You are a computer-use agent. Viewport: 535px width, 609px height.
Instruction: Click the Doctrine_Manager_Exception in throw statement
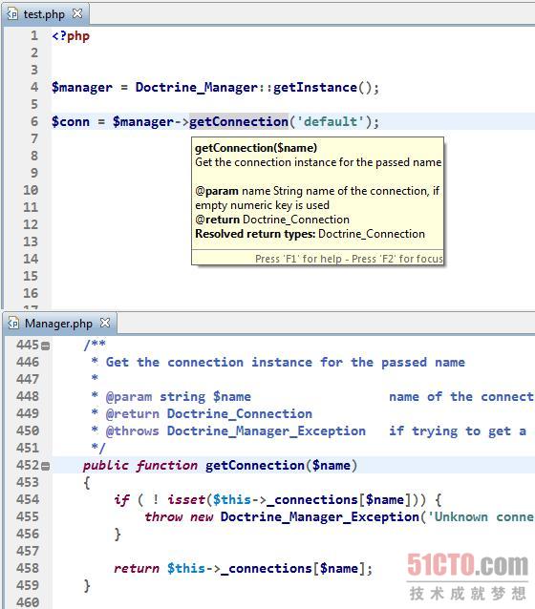pos(320,517)
